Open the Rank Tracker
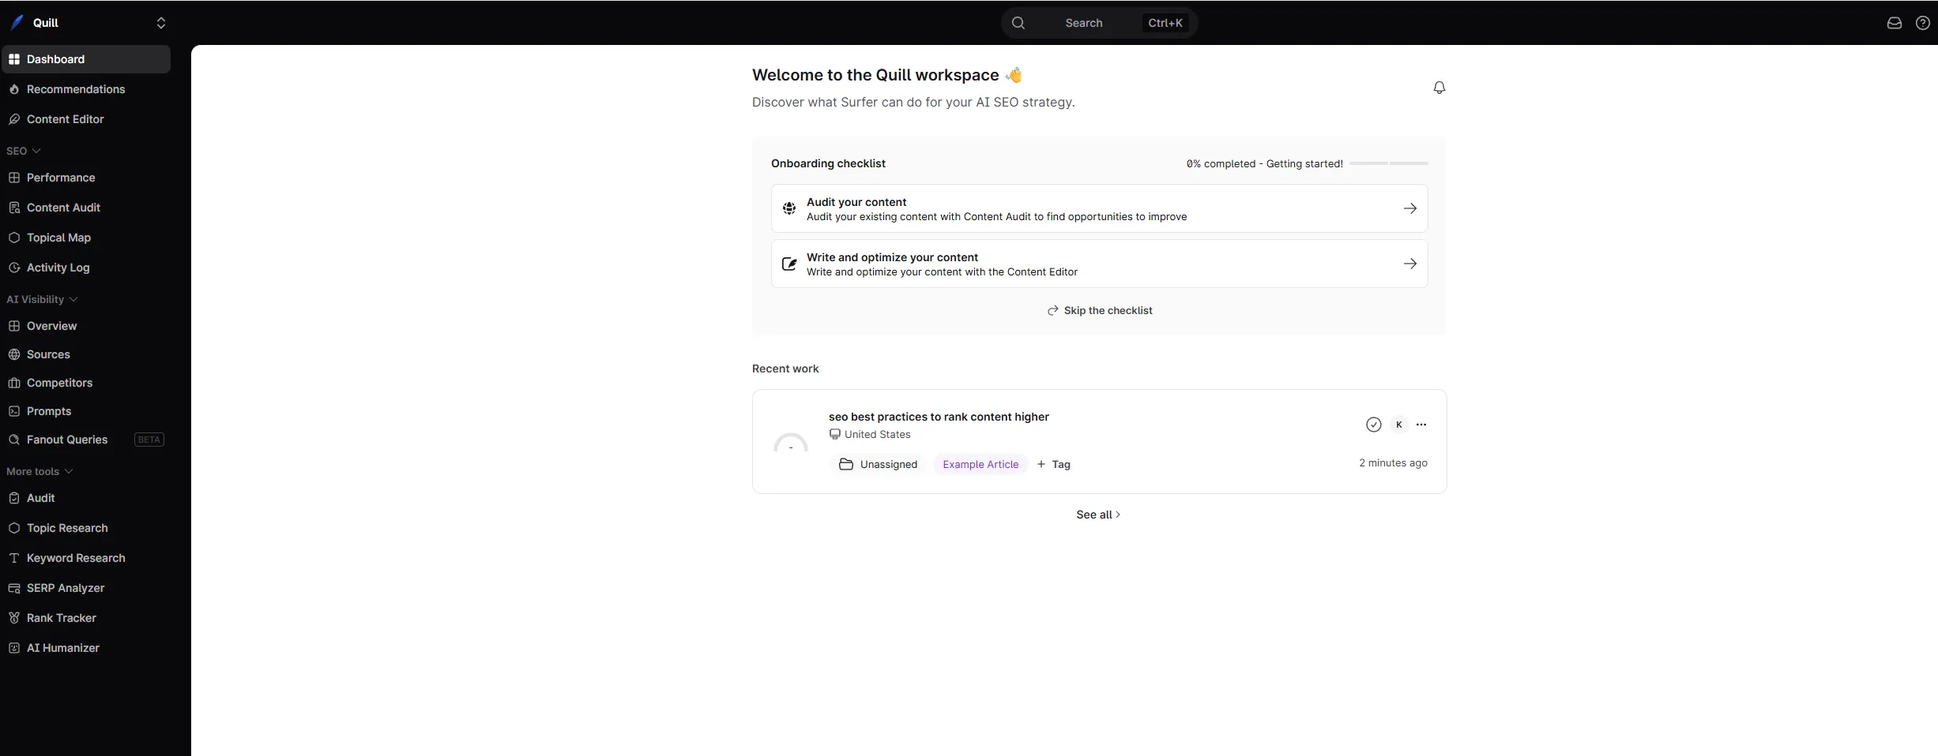 (61, 617)
